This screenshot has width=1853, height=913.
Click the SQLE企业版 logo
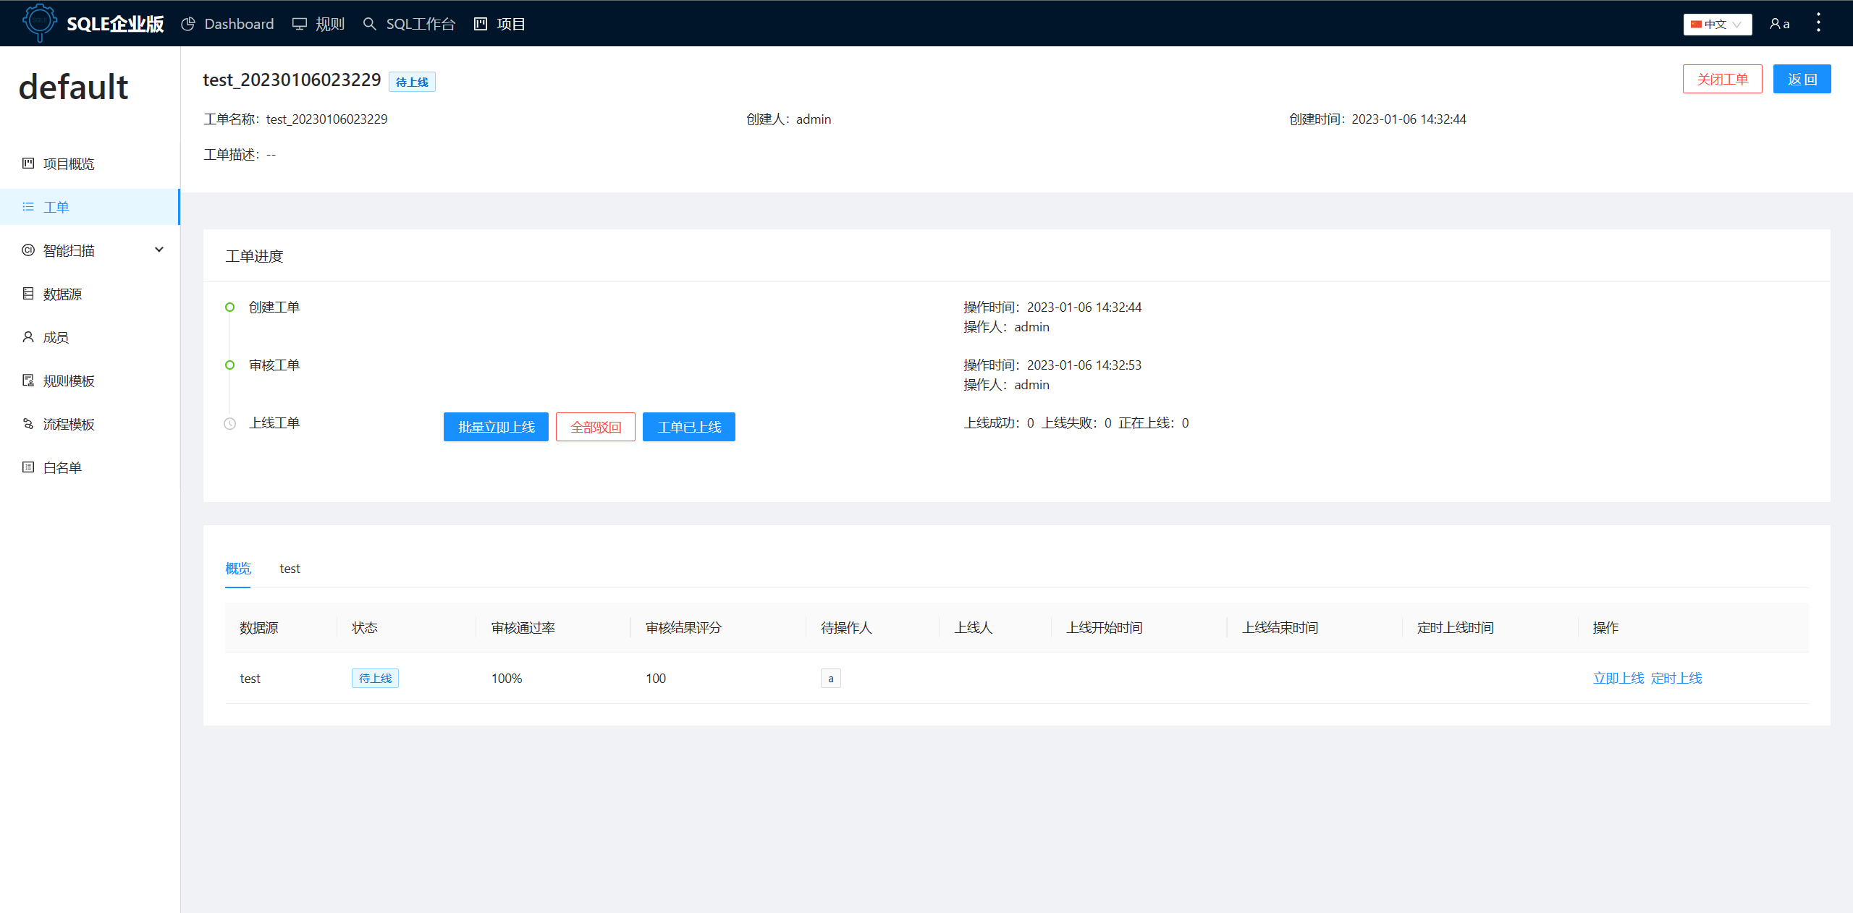click(x=93, y=23)
